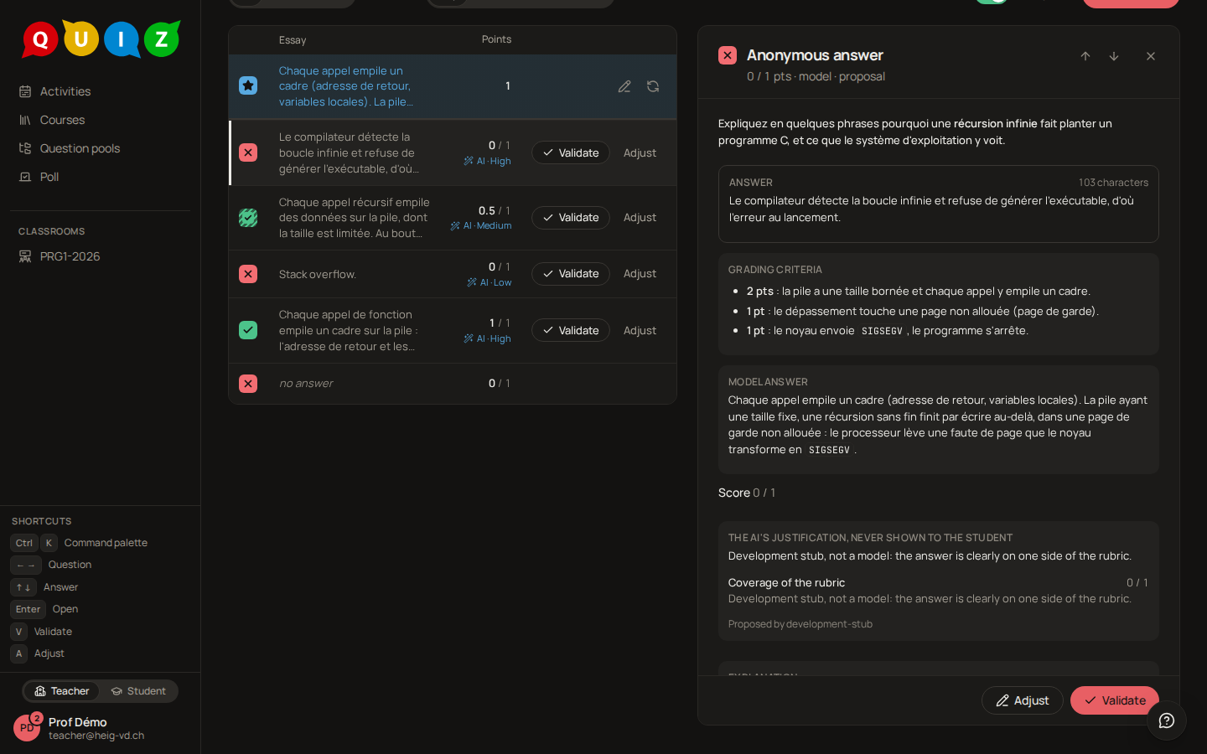This screenshot has width=1207, height=754.
Task: Adjust score for 'Stack overflow.' row
Action: [640, 274]
